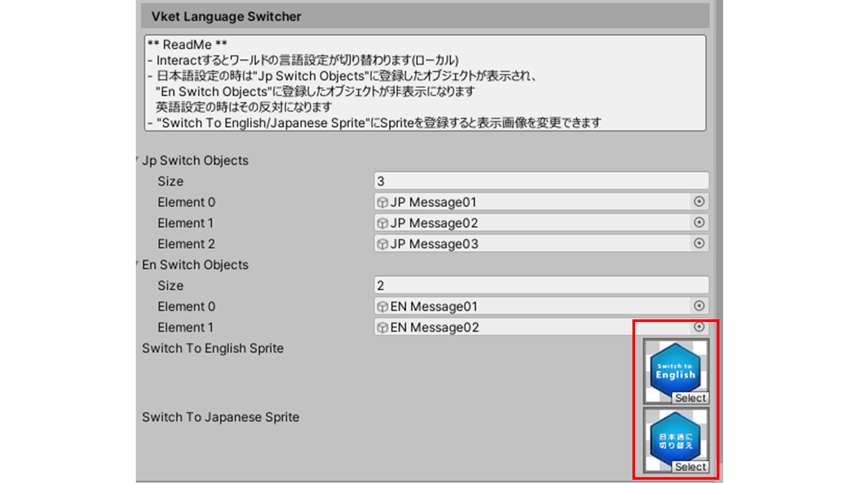
Task: Open object picker for JP Message01
Action: (699, 202)
